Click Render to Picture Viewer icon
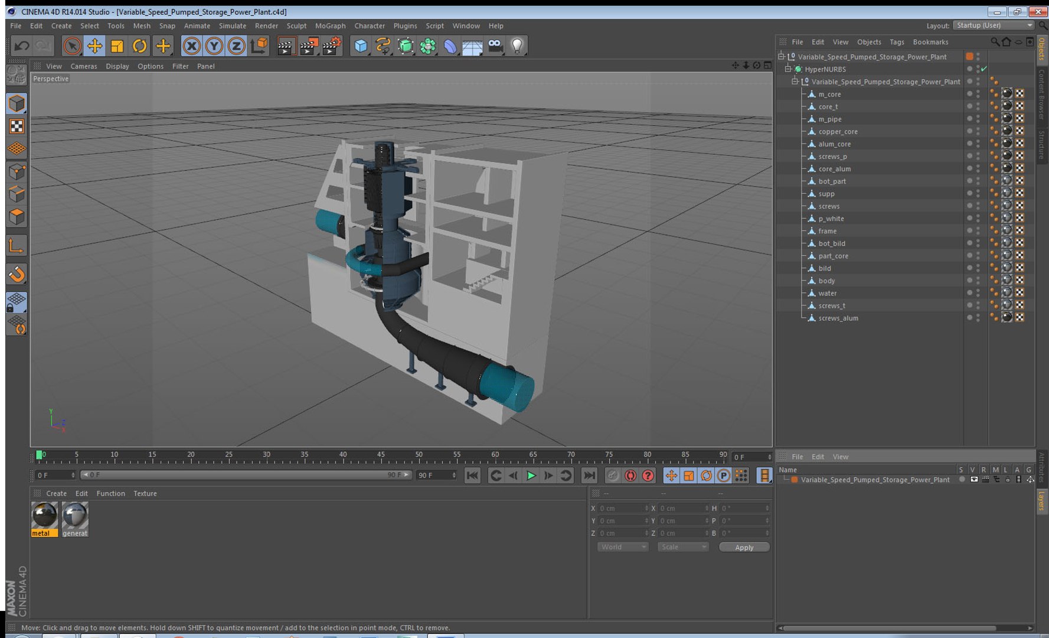The width and height of the screenshot is (1049, 638). click(309, 46)
